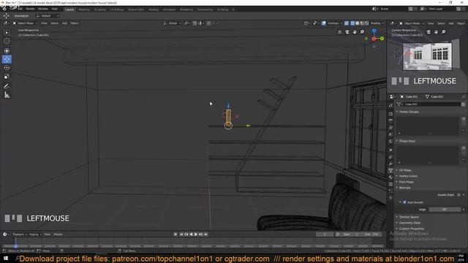
Task: Click the camera view icon in main viewport
Action: point(347,31)
